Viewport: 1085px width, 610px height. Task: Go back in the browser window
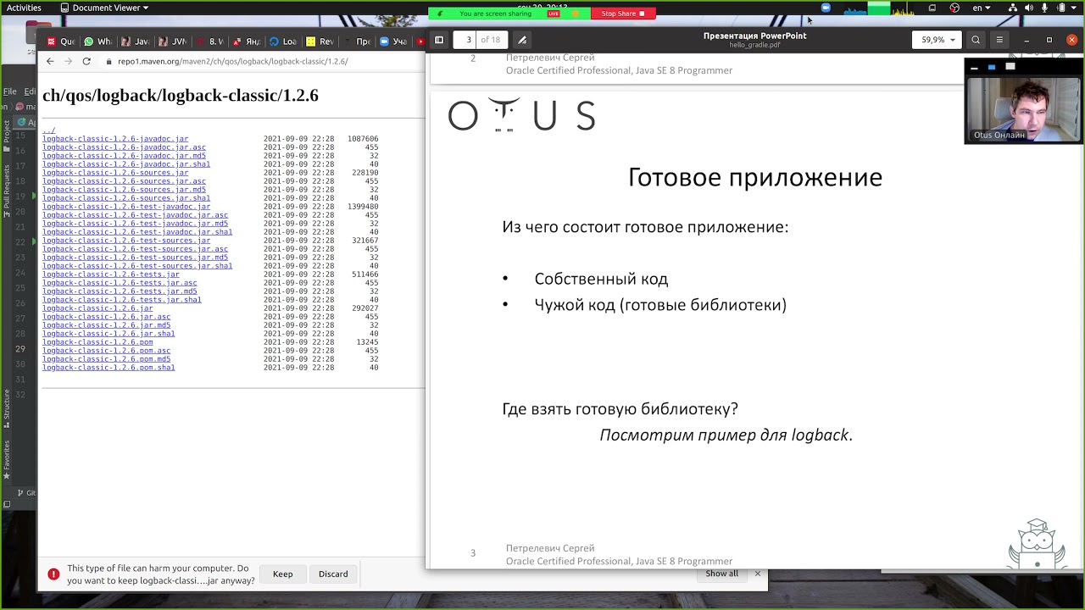tap(50, 61)
